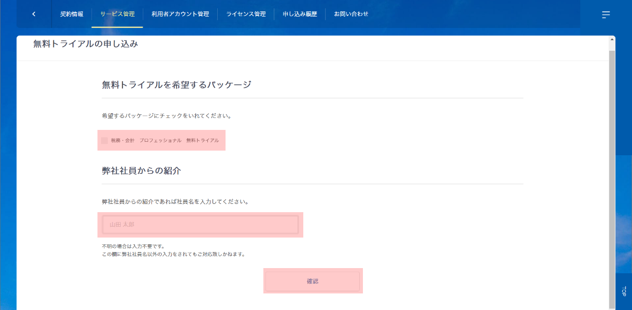632x310 pixels.
Task: Click the employee name input field
Action: pos(200,225)
